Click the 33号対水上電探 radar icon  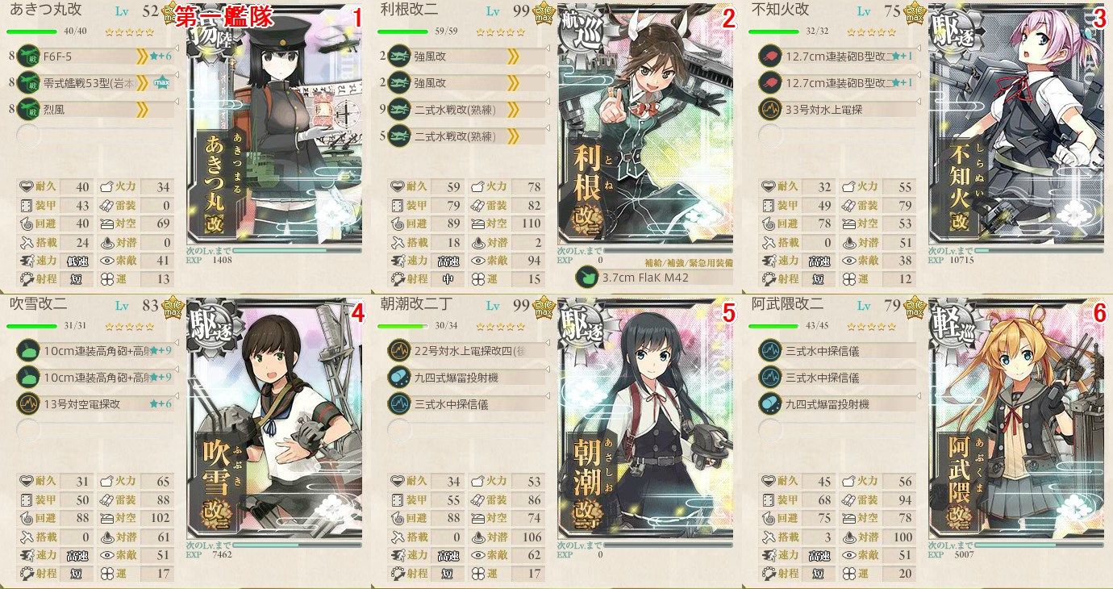pyautogui.click(x=769, y=110)
